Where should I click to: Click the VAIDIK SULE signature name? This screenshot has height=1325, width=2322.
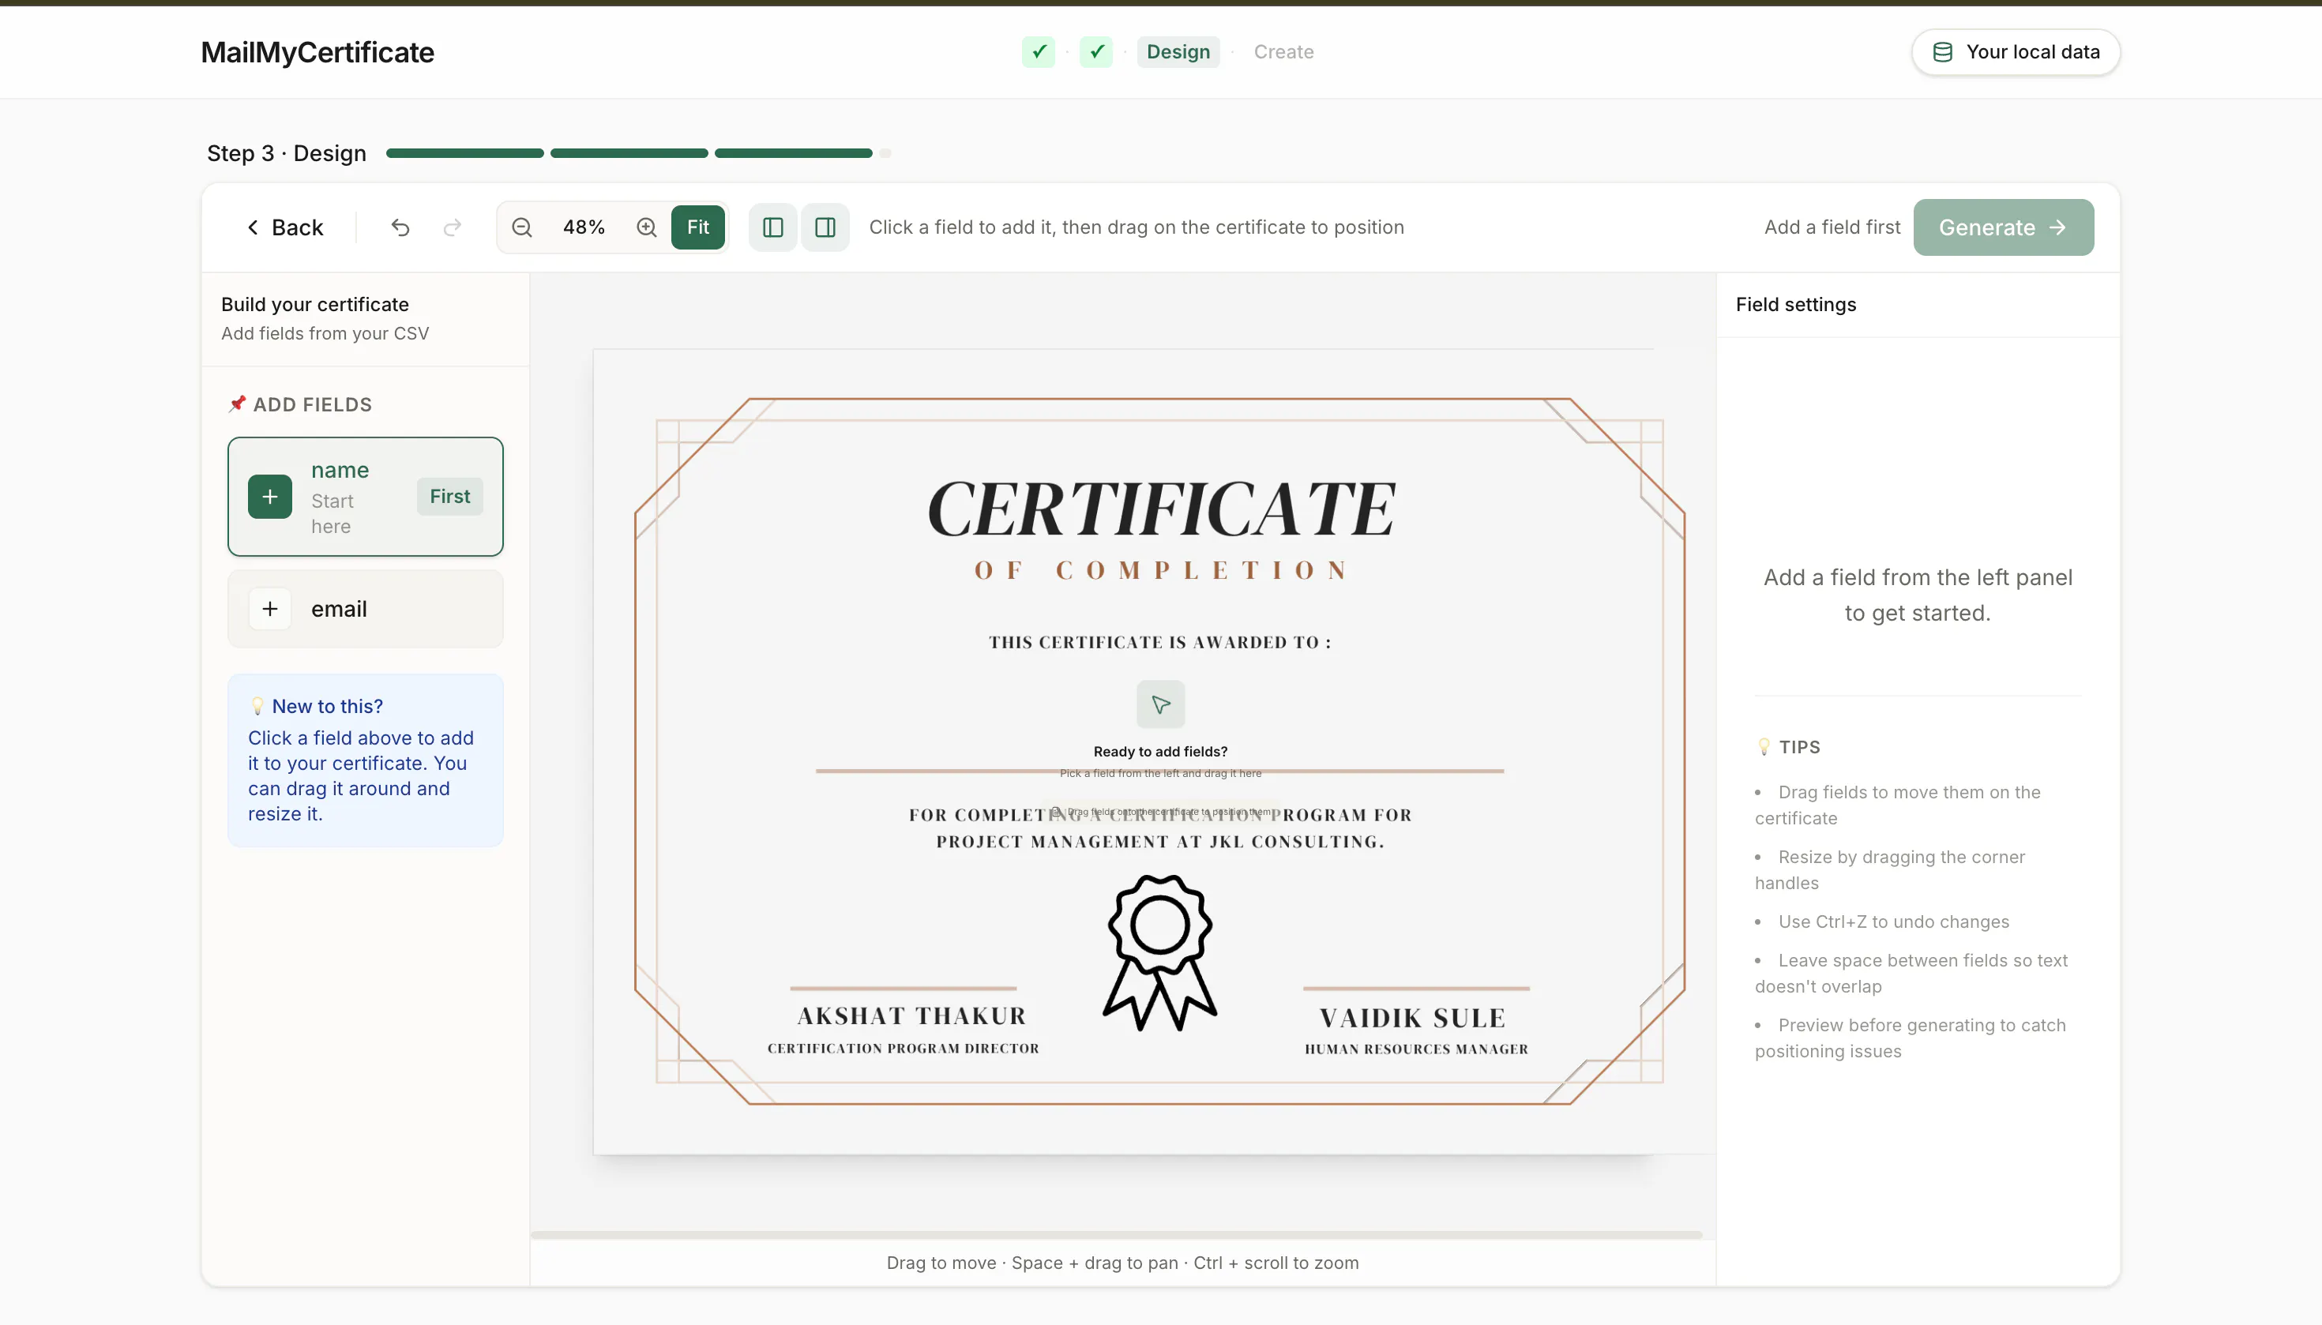[1412, 1019]
